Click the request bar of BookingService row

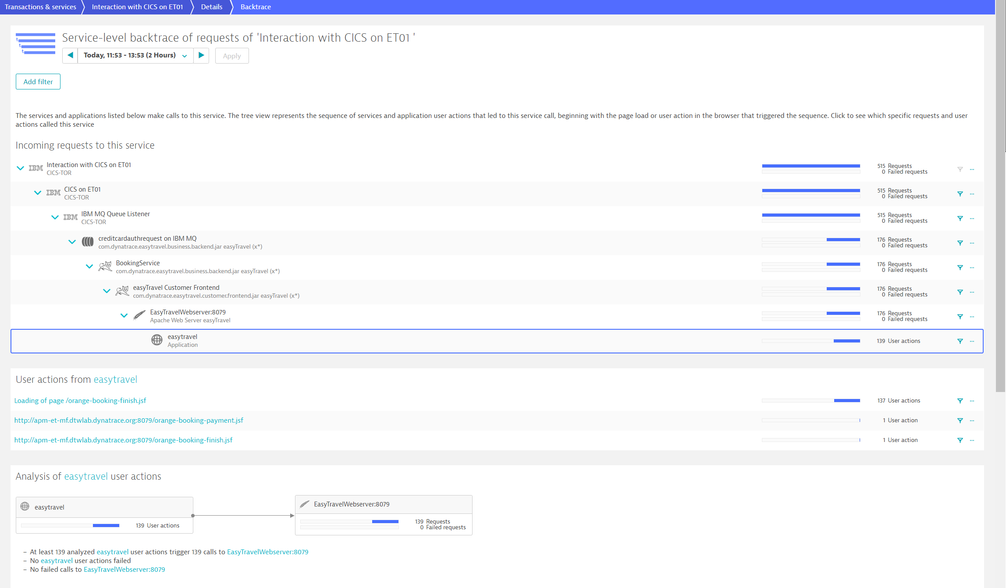click(811, 267)
